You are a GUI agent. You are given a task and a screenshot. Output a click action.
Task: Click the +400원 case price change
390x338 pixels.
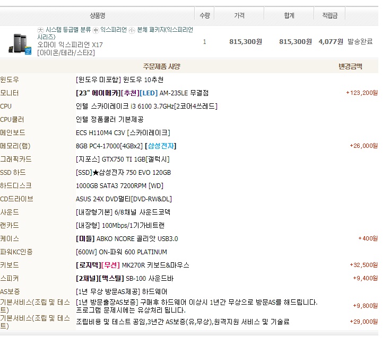[368, 238]
